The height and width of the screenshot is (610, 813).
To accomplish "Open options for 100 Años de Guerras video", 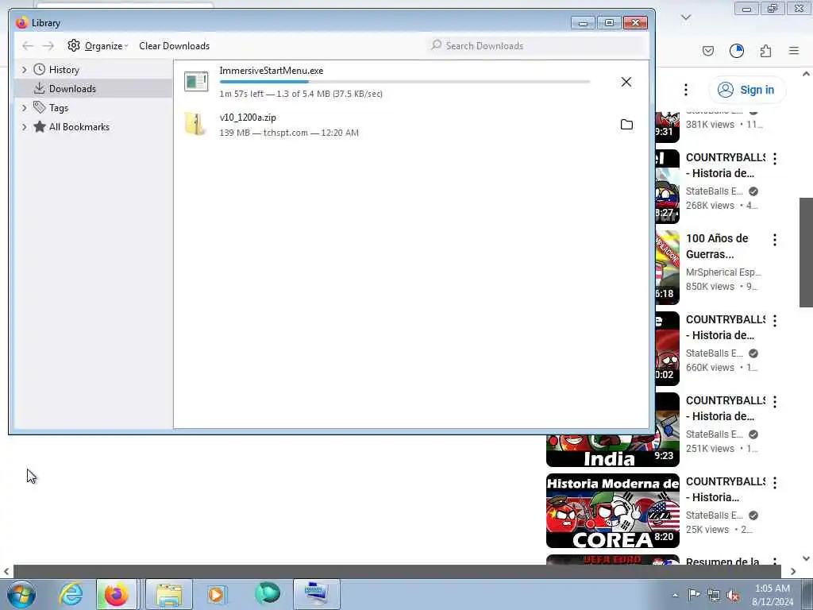I will pyautogui.click(x=775, y=240).
